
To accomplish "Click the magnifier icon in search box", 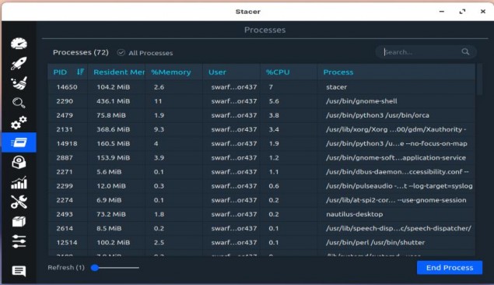I will [465, 51].
